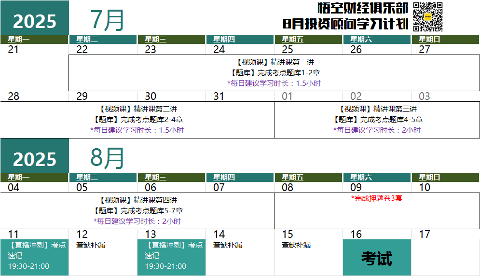
Task: Select the 查缺补漏 entry on August 12
Action: [91, 245]
